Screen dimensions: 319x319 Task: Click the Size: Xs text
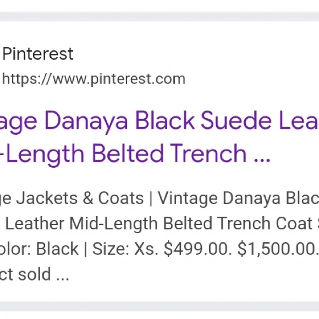point(125,249)
